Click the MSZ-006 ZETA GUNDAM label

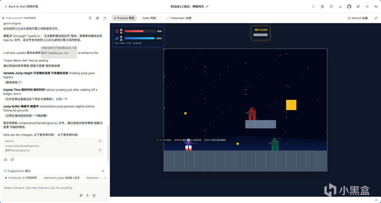128,43
